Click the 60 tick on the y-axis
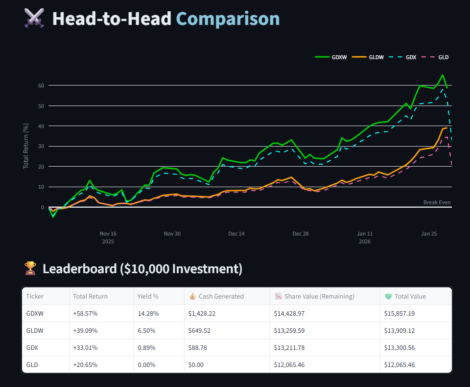470x387 pixels. (41, 86)
